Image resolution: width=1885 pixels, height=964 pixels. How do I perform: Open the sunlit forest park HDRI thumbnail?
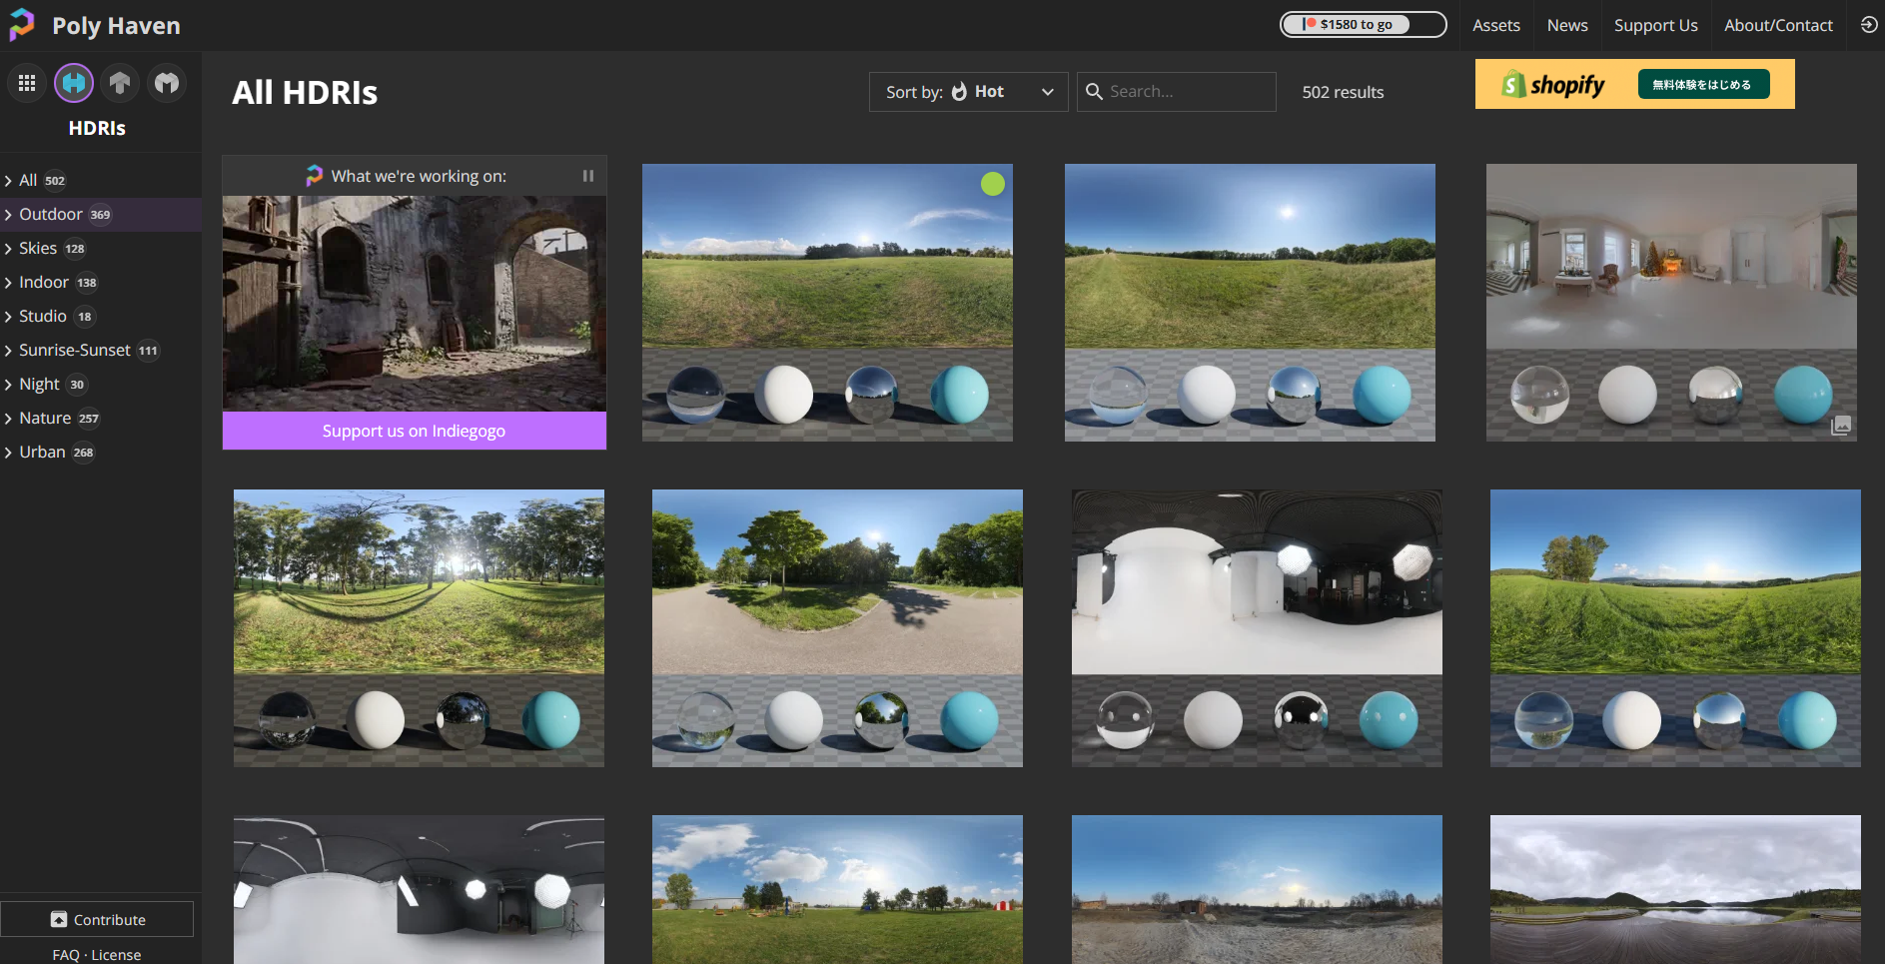419,628
